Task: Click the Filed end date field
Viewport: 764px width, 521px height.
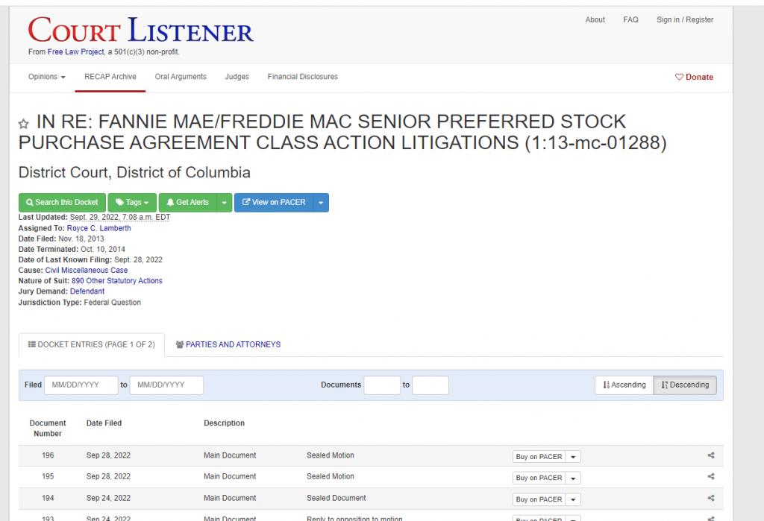Action: coord(166,385)
